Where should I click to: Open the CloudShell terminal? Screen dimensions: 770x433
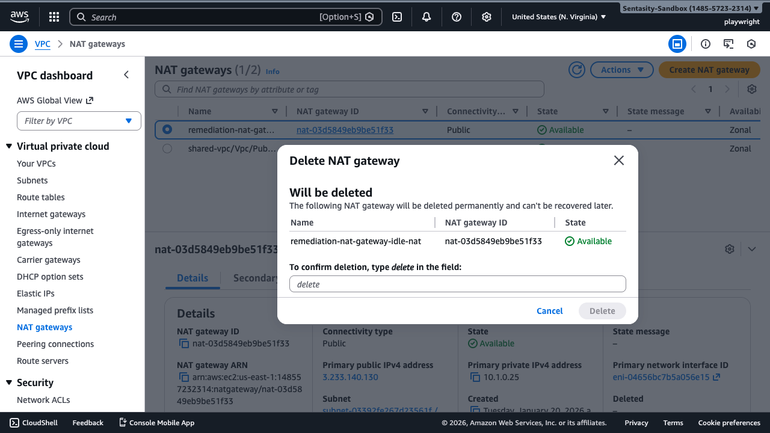click(x=33, y=422)
